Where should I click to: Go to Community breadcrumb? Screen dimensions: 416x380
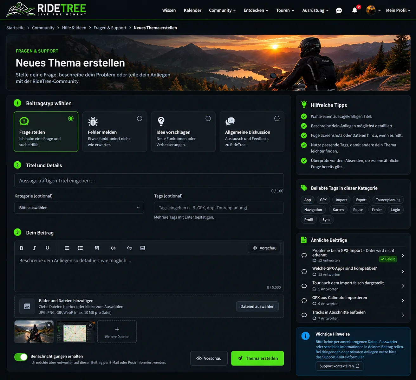(x=43, y=28)
